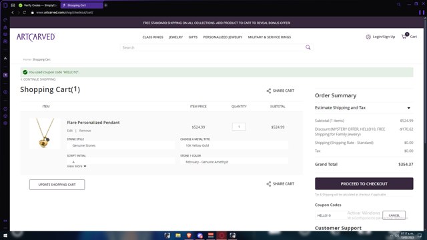Click Login/Sign Up link

click(x=384, y=37)
